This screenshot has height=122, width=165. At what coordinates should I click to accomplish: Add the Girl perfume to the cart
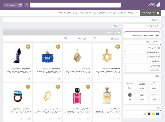point(29,78)
